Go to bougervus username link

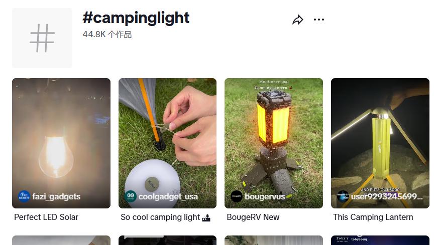coord(265,196)
